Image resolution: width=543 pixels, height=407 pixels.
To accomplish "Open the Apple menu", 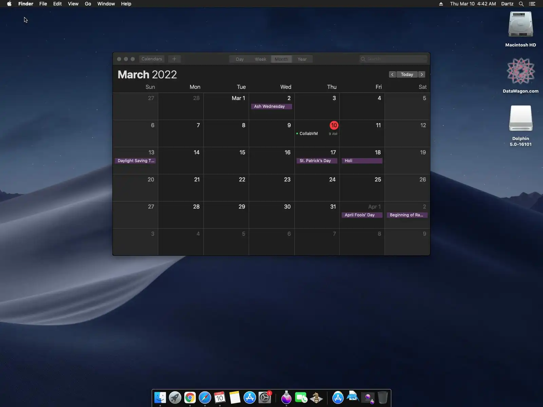I will coord(10,4).
